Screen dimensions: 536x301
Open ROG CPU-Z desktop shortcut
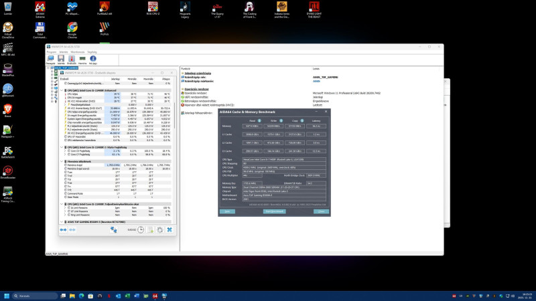153,8
